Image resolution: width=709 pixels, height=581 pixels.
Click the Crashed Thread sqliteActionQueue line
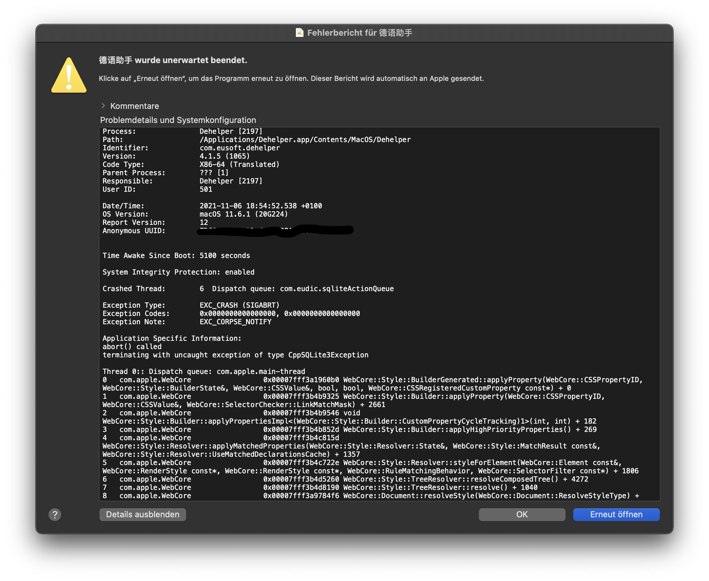click(x=248, y=289)
